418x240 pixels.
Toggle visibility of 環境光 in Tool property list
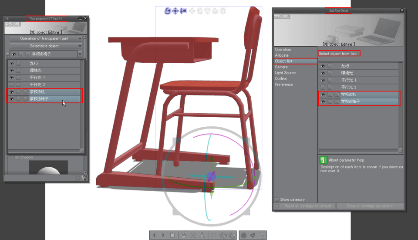pyautogui.click(x=11, y=71)
